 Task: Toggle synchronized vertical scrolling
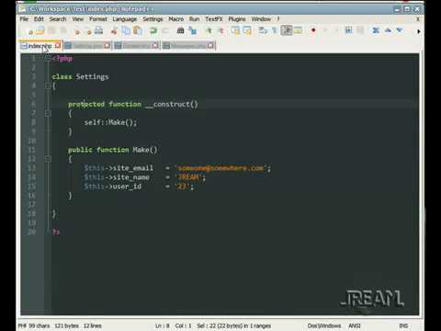(x=235, y=30)
